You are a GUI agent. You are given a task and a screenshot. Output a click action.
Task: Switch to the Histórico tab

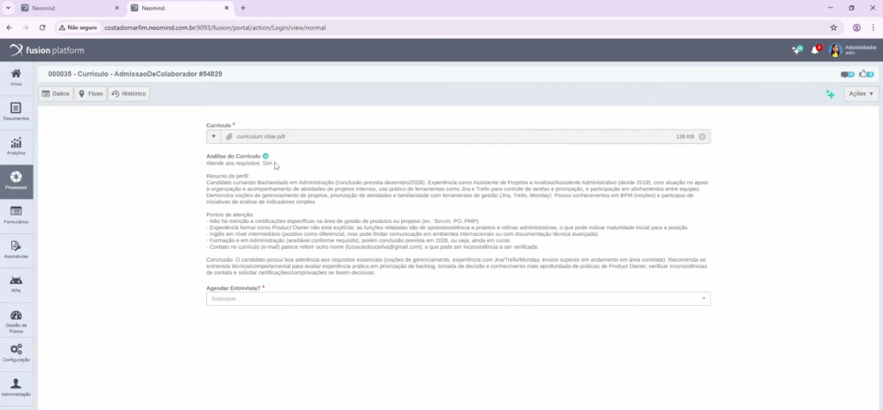click(129, 93)
